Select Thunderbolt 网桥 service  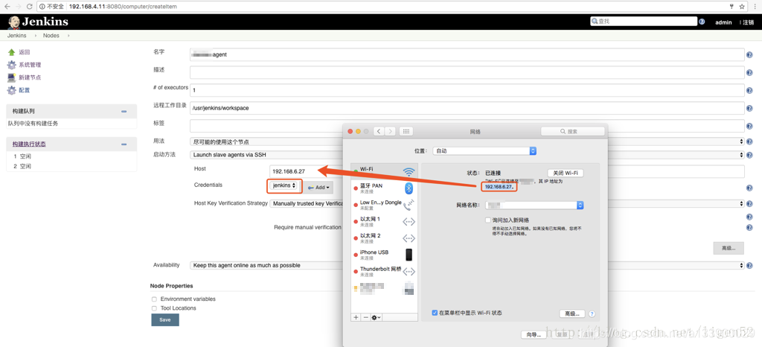click(x=384, y=271)
